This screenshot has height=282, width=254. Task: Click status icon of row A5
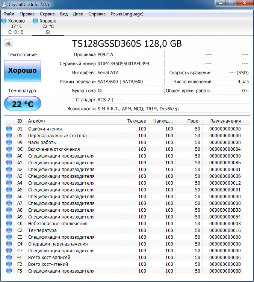[9, 190]
